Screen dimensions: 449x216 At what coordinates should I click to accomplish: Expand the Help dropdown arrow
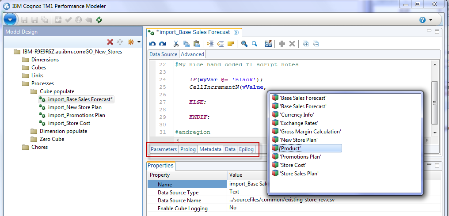pyautogui.click(x=431, y=20)
